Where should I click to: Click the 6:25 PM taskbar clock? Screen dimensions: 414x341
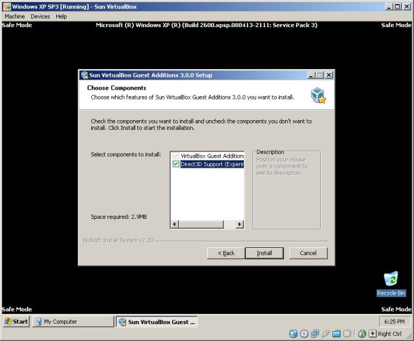(x=395, y=322)
